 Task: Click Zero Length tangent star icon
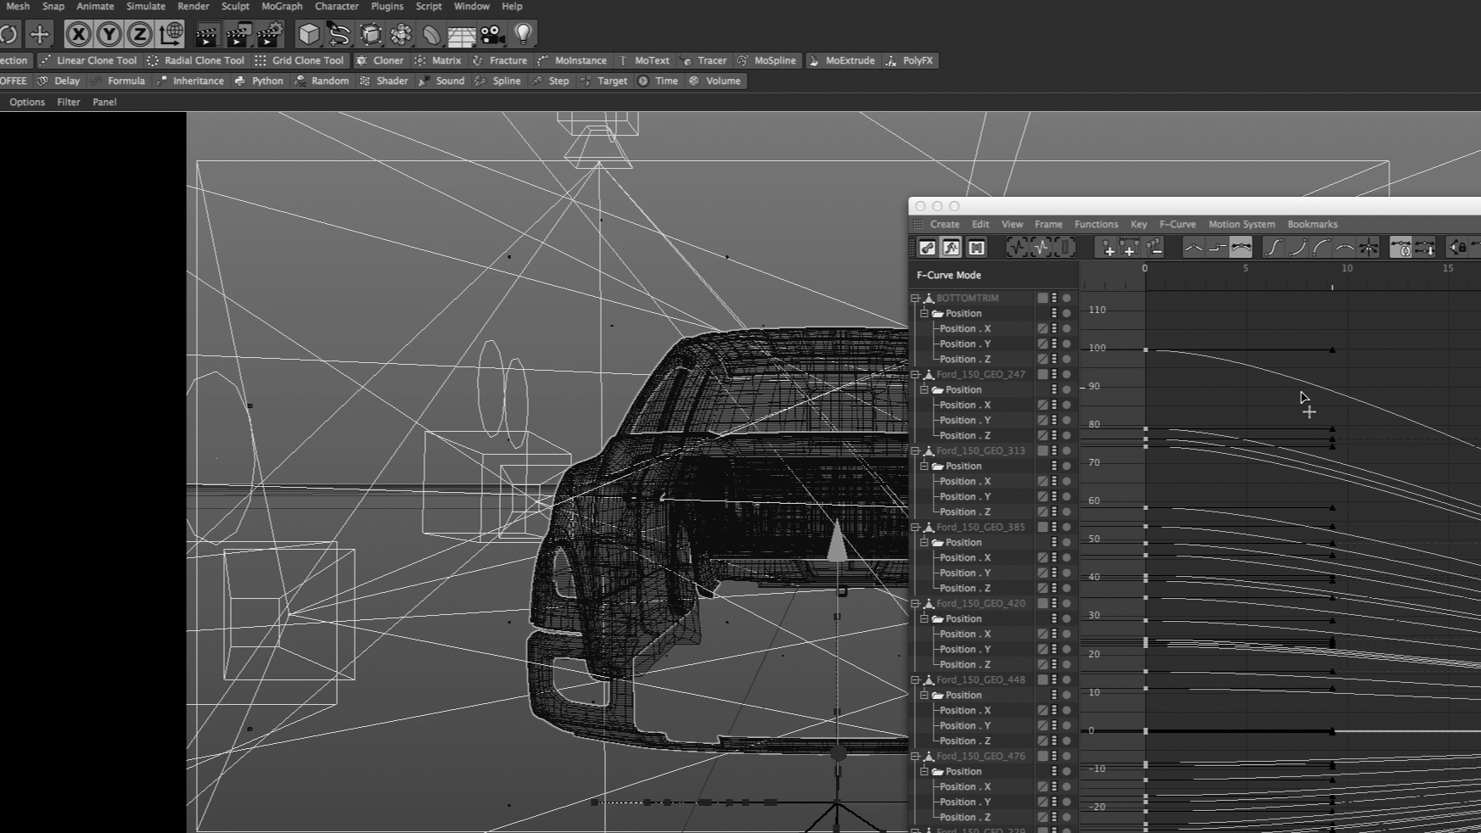point(1368,248)
